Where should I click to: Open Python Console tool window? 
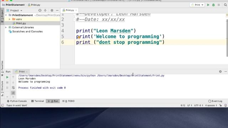[x=17, y=101]
